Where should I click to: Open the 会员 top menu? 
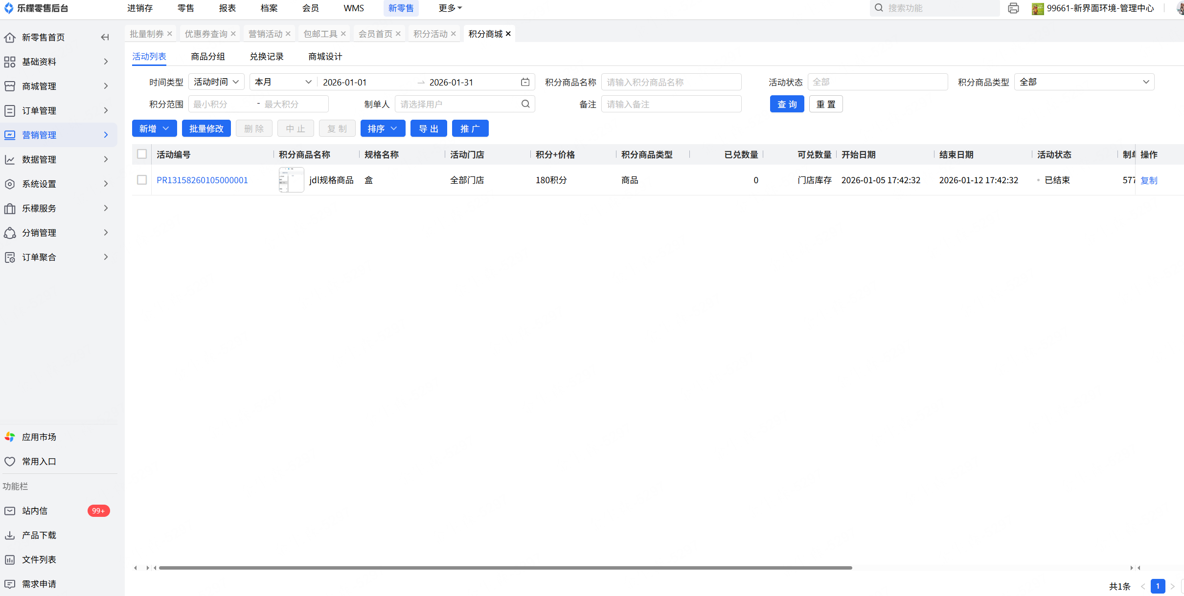tap(310, 8)
